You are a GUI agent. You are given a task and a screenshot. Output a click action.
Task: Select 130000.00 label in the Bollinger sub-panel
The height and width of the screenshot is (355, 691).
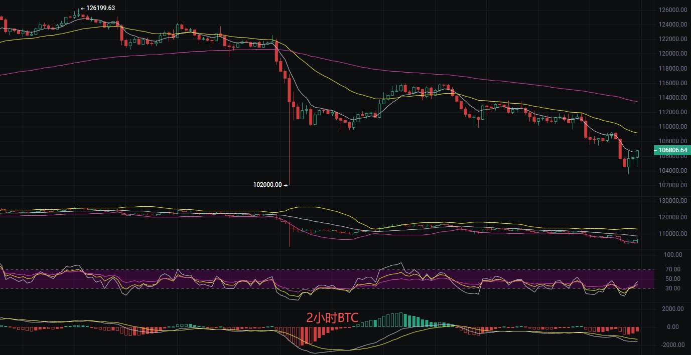[672, 200]
